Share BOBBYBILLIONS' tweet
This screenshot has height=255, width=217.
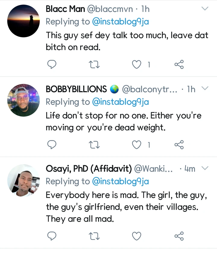179,145
